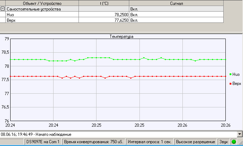Click the Высокое разрешение status panel
The width and height of the screenshot is (243, 146).
pyautogui.click(x=196, y=142)
